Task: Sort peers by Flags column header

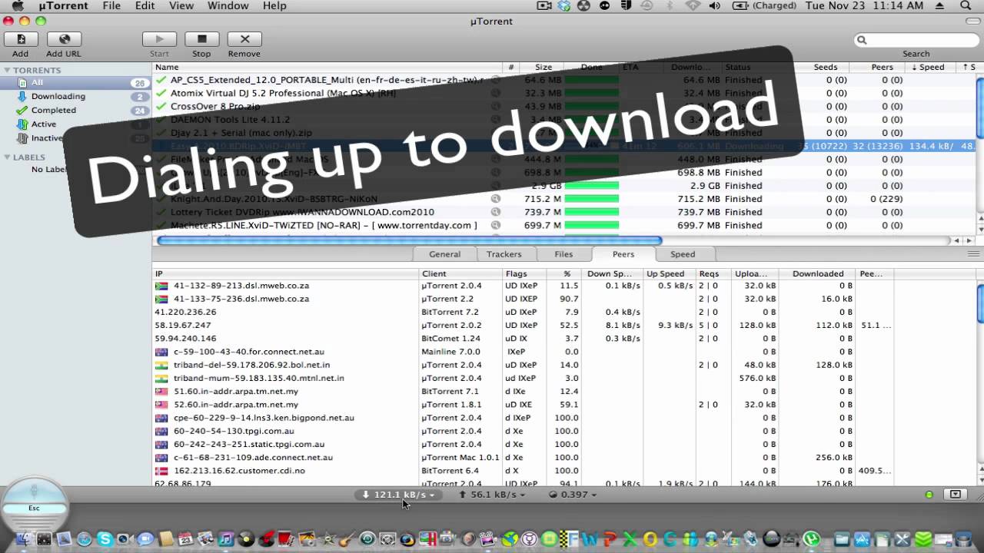Action: point(524,274)
